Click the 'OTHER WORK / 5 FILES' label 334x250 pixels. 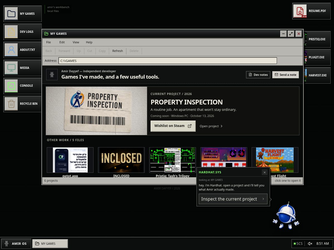(x=65, y=140)
